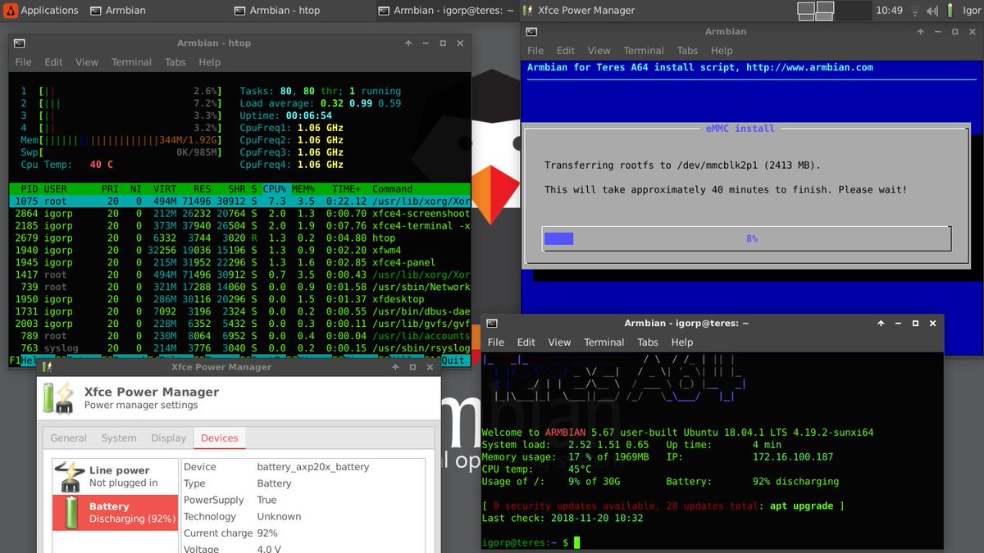Open Tabs menu in Armbian install window
The width and height of the screenshot is (984, 553).
(687, 51)
